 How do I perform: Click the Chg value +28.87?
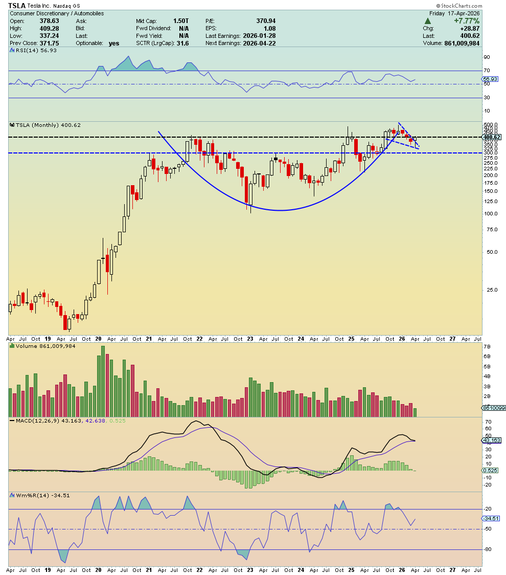pos(469,28)
